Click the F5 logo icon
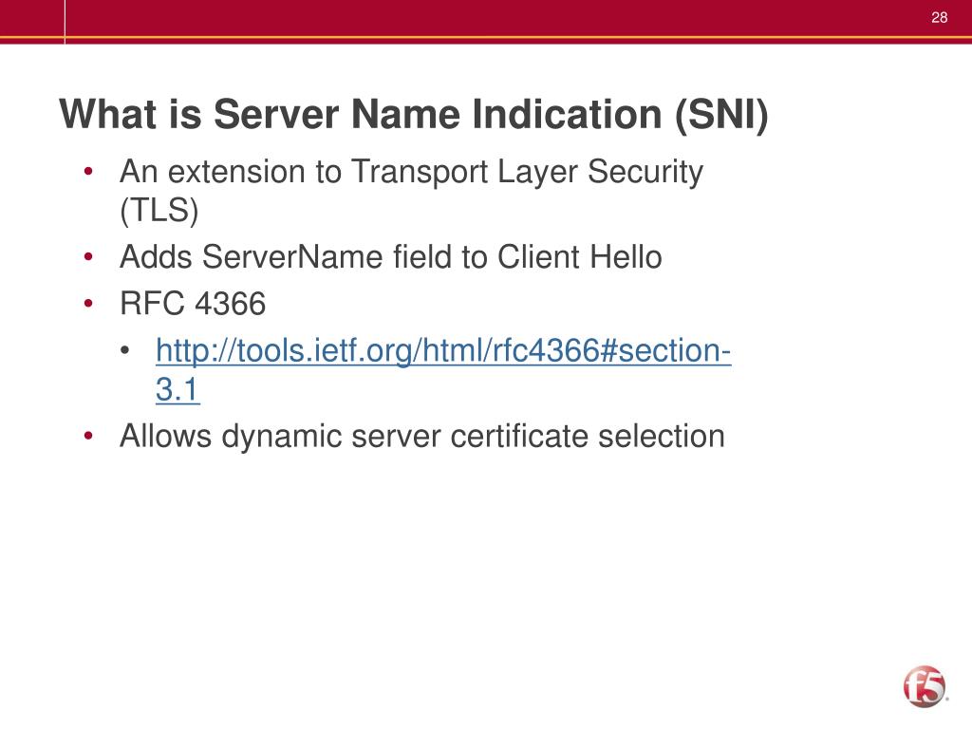This screenshot has width=972, height=729. [925, 687]
